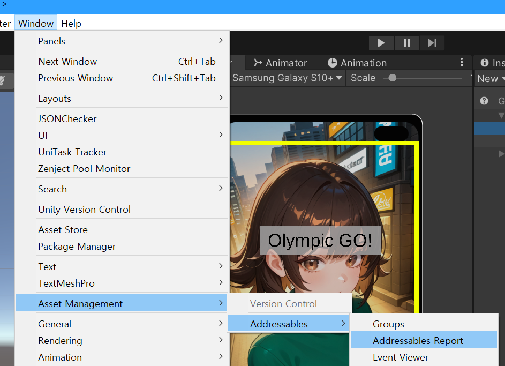Select Next Window menu entry
Viewport: 505px width, 366px height.
(123, 61)
